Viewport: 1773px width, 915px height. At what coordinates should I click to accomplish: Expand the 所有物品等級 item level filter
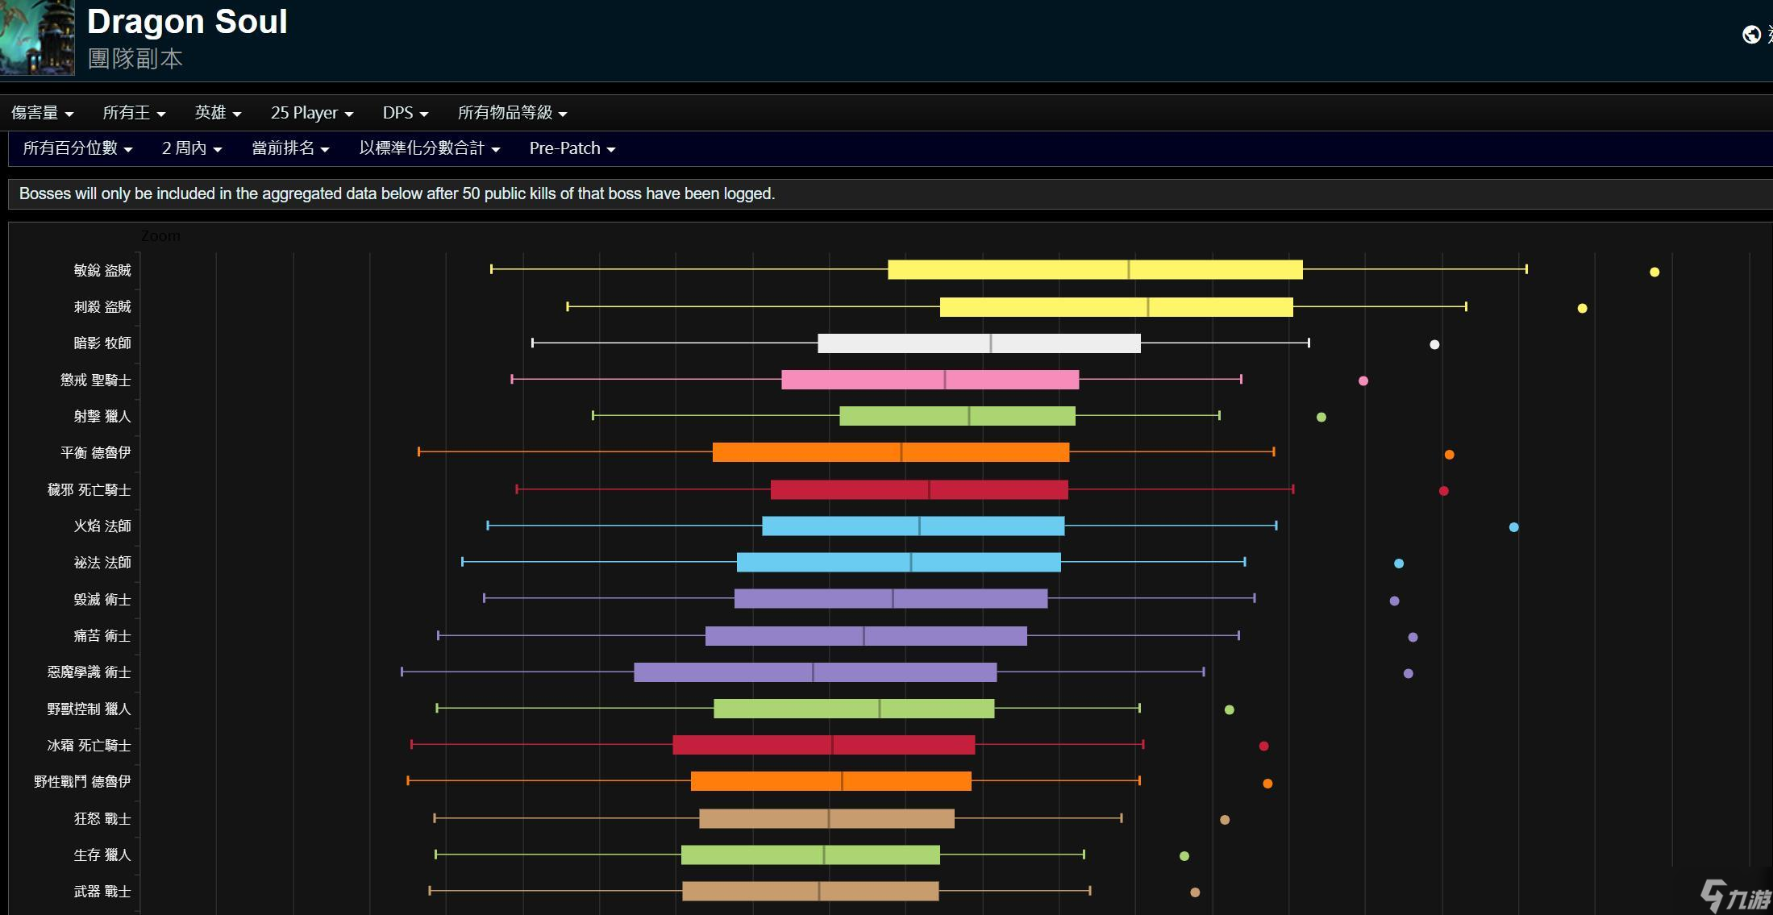512,113
